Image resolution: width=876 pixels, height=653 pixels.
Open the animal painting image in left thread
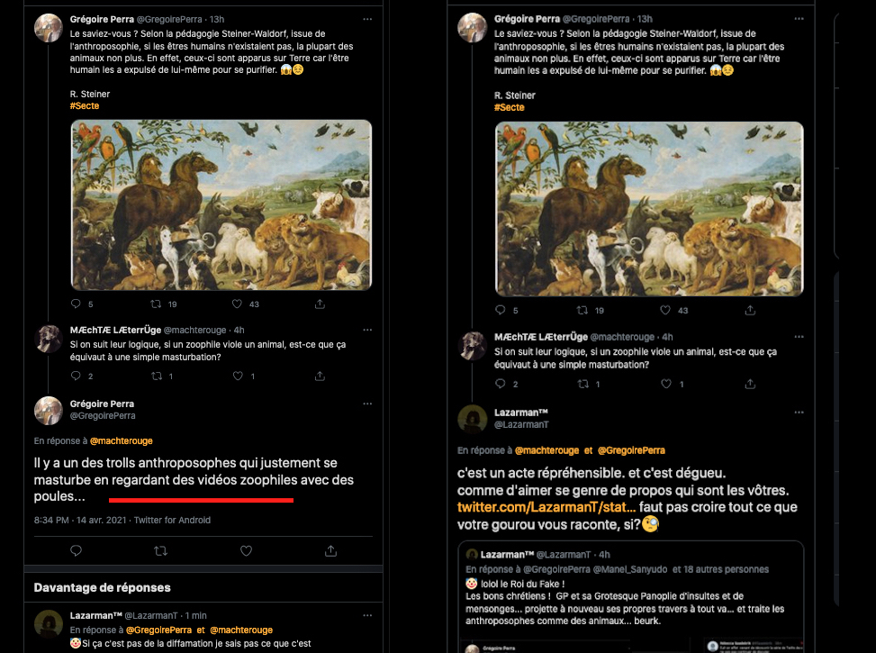(221, 204)
